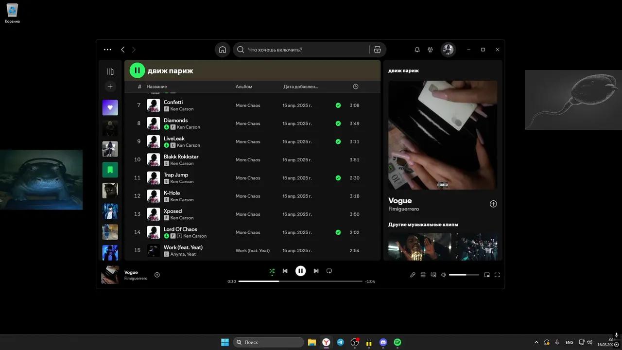The width and height of the screenshot is (622, 350).
Task: Open the miniplayer icon
Action: [x=487, y=275]
